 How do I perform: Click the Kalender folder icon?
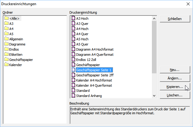(x=6, y=65)
